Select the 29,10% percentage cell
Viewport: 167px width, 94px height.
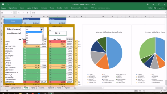[70, 82]
